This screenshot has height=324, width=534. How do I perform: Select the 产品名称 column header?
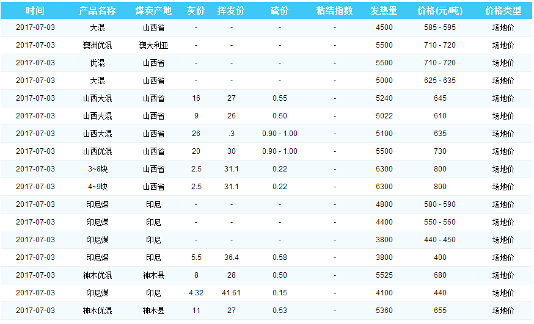(x=98, y=11)
